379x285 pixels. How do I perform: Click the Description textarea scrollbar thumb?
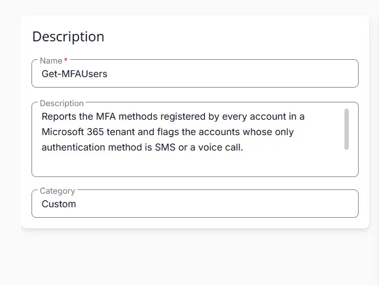(346, 129)
